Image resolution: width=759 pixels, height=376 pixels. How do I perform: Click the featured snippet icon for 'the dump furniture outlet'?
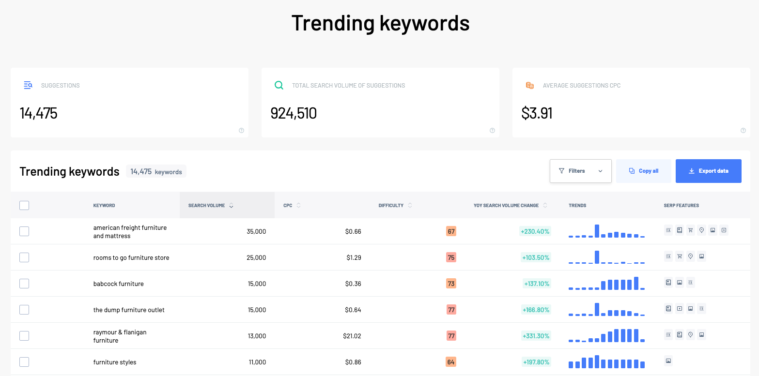[701, 308]
